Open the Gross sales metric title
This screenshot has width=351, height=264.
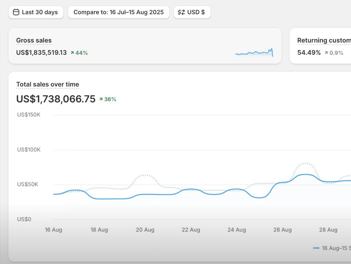[34, 40]
